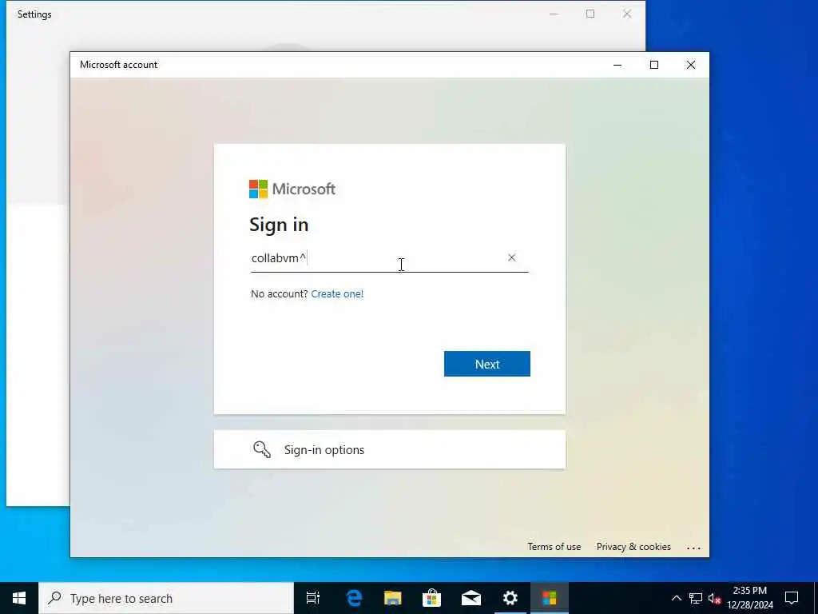This screenshot has width=818, height=614.
Task: Open the clock and date flyout
Action: click(749, 598)
